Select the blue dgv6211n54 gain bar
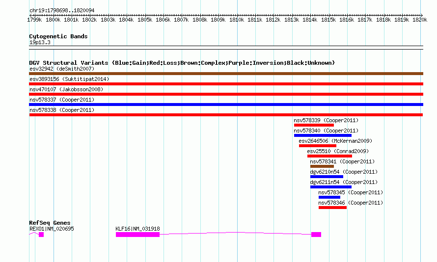This screenshot has height=262, width=437. 331,187
